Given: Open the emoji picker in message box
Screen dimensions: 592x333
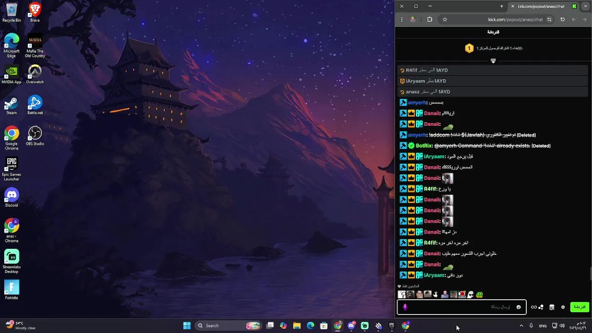Looking at the screenshot, I should [x=518, y=307].
